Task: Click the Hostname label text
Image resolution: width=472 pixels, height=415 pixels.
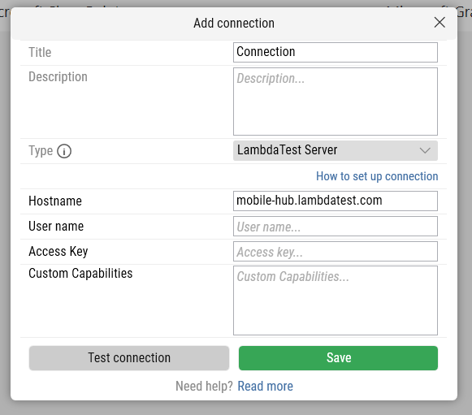Action: coord(55,201)
